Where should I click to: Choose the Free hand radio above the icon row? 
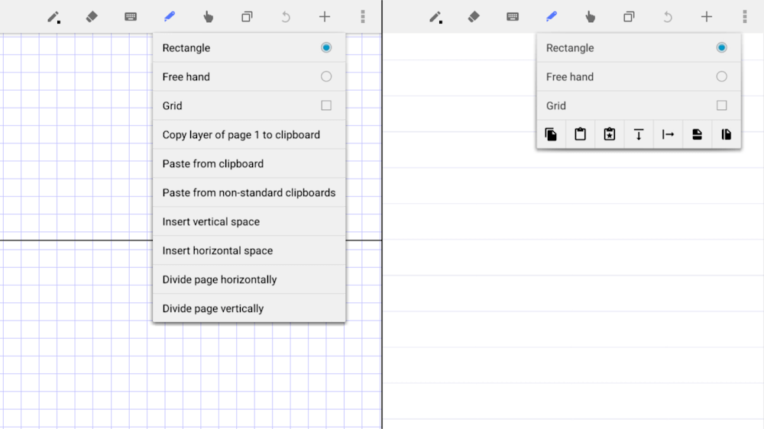pos(721,76)
